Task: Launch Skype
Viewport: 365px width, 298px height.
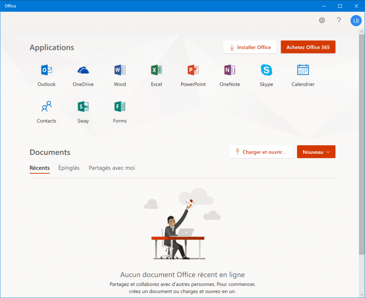Action: [x=266, y=75]
